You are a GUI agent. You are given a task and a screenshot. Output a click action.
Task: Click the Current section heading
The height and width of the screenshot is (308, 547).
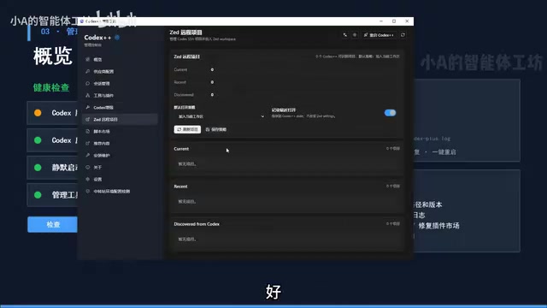point(181,149)
